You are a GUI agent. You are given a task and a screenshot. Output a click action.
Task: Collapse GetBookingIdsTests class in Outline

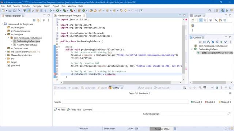192,49
